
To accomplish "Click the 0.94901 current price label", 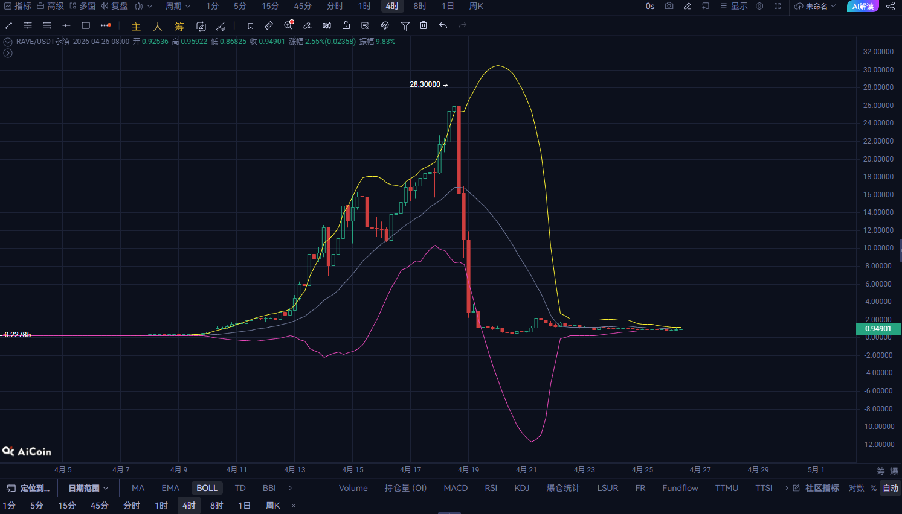I will pos(878,329).
